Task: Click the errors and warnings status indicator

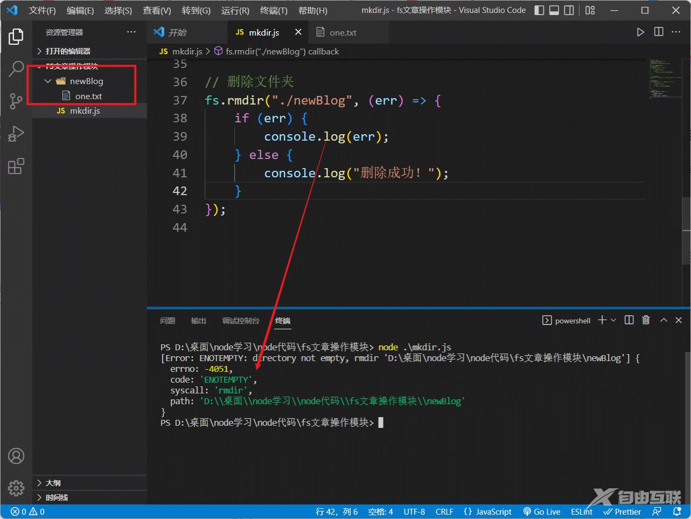Action: [28, 511]
